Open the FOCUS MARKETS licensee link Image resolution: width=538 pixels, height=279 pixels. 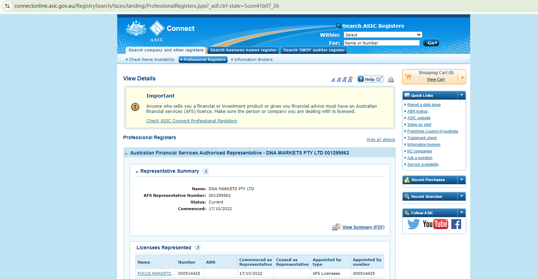(x=156, y=273)
